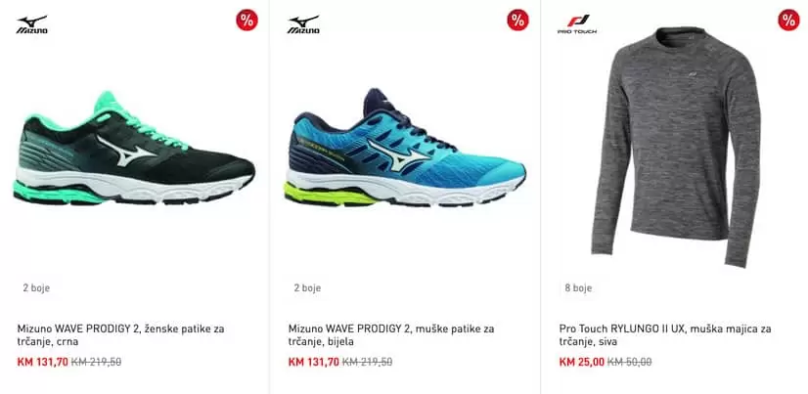Click the discount percent badge on blue shoe
This screenshot has height=394, width=808.
(x=517, y=21)
